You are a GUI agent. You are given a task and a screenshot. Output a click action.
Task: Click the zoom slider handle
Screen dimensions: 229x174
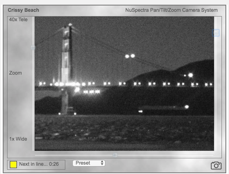33,48
